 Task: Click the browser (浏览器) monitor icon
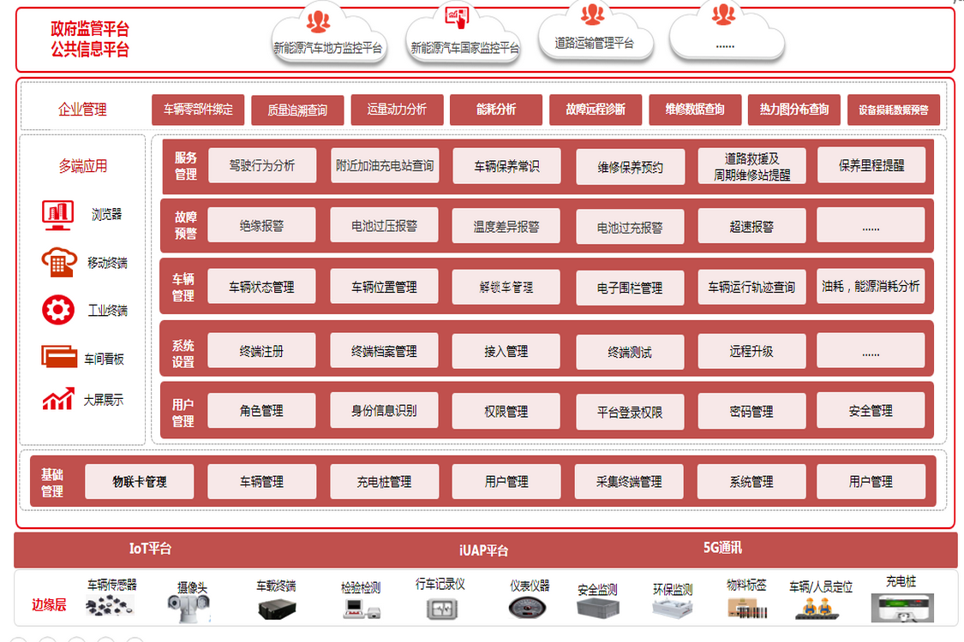[x=58, y=214]
